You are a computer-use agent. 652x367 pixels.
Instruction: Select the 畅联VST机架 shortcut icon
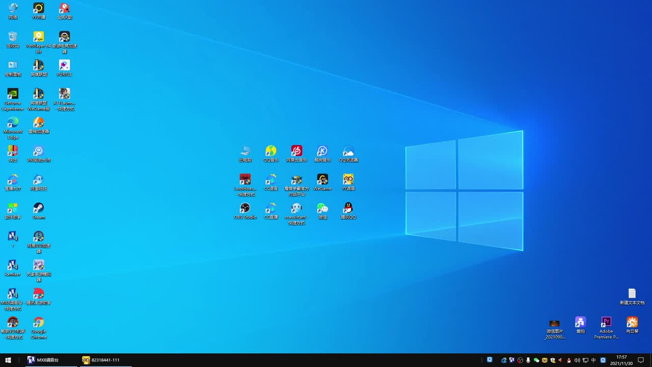13,328
